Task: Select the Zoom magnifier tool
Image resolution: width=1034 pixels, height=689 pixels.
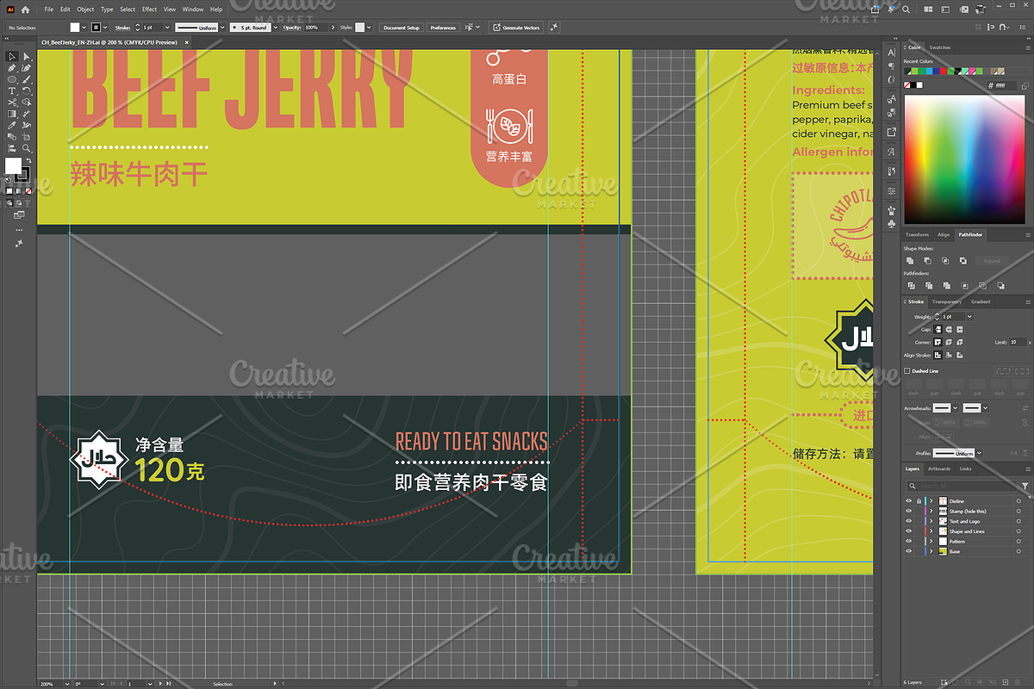Action: (x=27, y=148)
